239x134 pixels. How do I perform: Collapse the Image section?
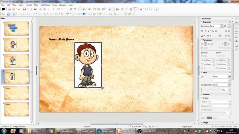202,122
